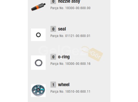Image resolution: width=138 pixels, height=102 pixels.
Task: Click the quantity badge beside nozzle assy
Action: click(x=53, y=2)
